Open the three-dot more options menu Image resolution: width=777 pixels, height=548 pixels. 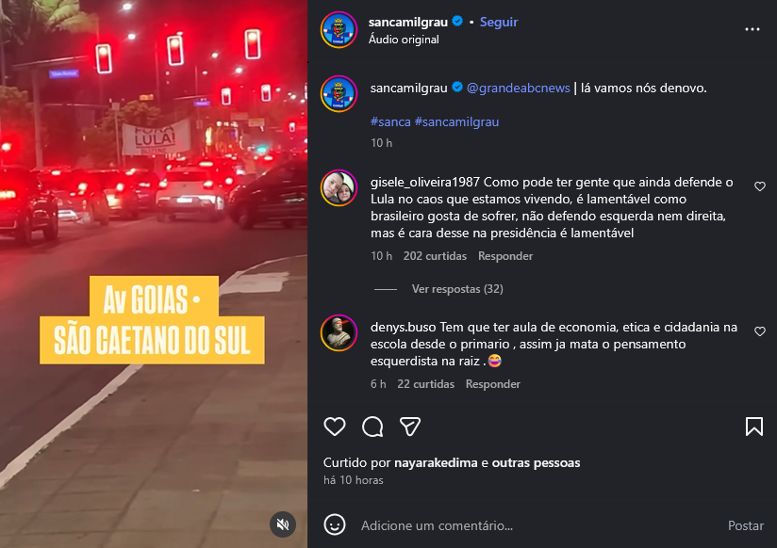[752, 29]
